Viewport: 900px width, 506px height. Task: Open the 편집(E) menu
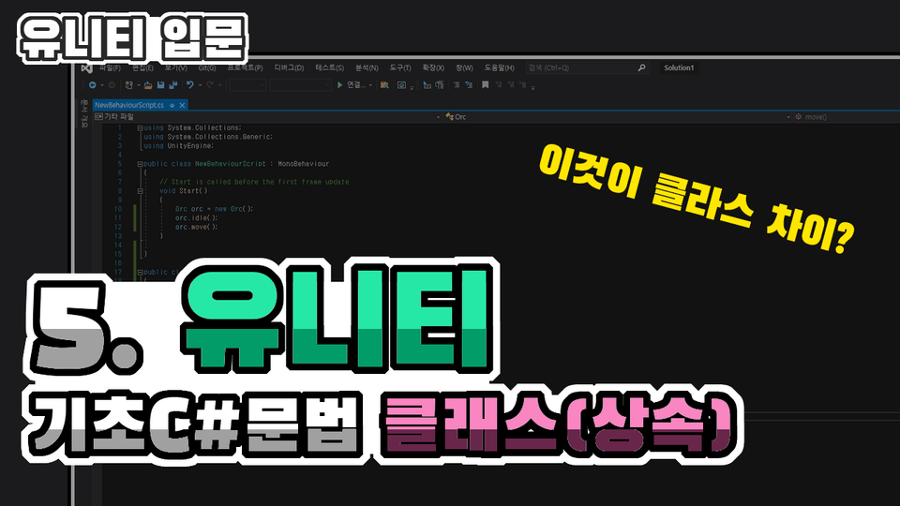tap(142, 67)
